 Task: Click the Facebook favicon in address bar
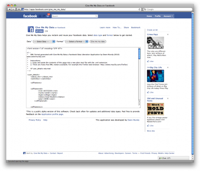(23, 9)
